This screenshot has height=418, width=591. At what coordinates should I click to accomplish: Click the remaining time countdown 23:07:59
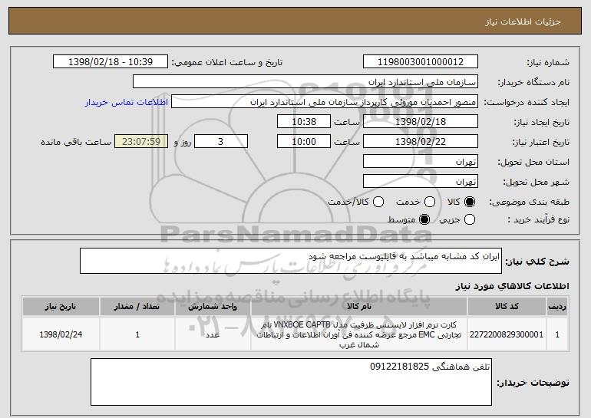click(x=141, y=142)
